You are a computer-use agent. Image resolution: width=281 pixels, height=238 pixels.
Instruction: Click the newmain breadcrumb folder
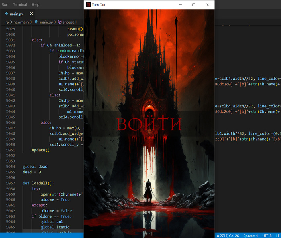(x=21, y=22)
